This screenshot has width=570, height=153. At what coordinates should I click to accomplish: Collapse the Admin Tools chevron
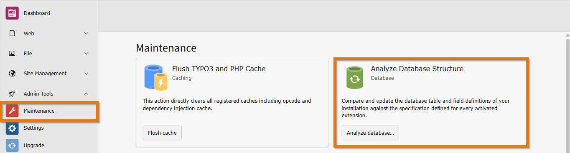[x=86, y=94]
